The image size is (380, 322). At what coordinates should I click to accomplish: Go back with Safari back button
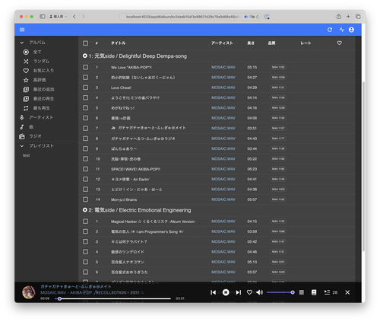pos(74,17)
